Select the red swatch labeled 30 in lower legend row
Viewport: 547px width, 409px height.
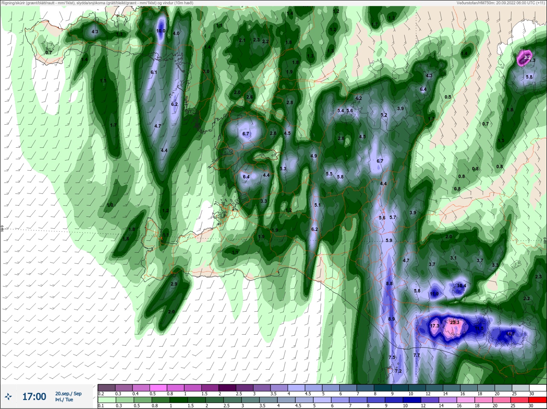coord(538,400)
